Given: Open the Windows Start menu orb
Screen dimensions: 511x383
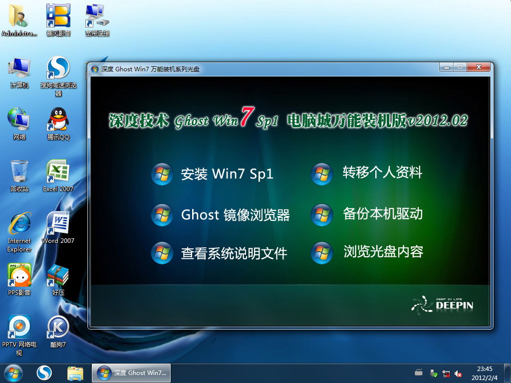Looking at the screenshot, I should click(x=13, y=373).
